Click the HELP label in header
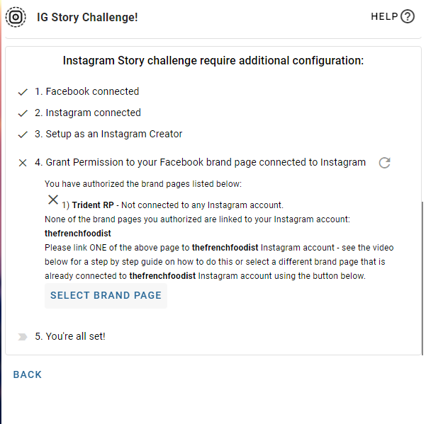Viewport: 426px width, 424px height. click(384, 16)
